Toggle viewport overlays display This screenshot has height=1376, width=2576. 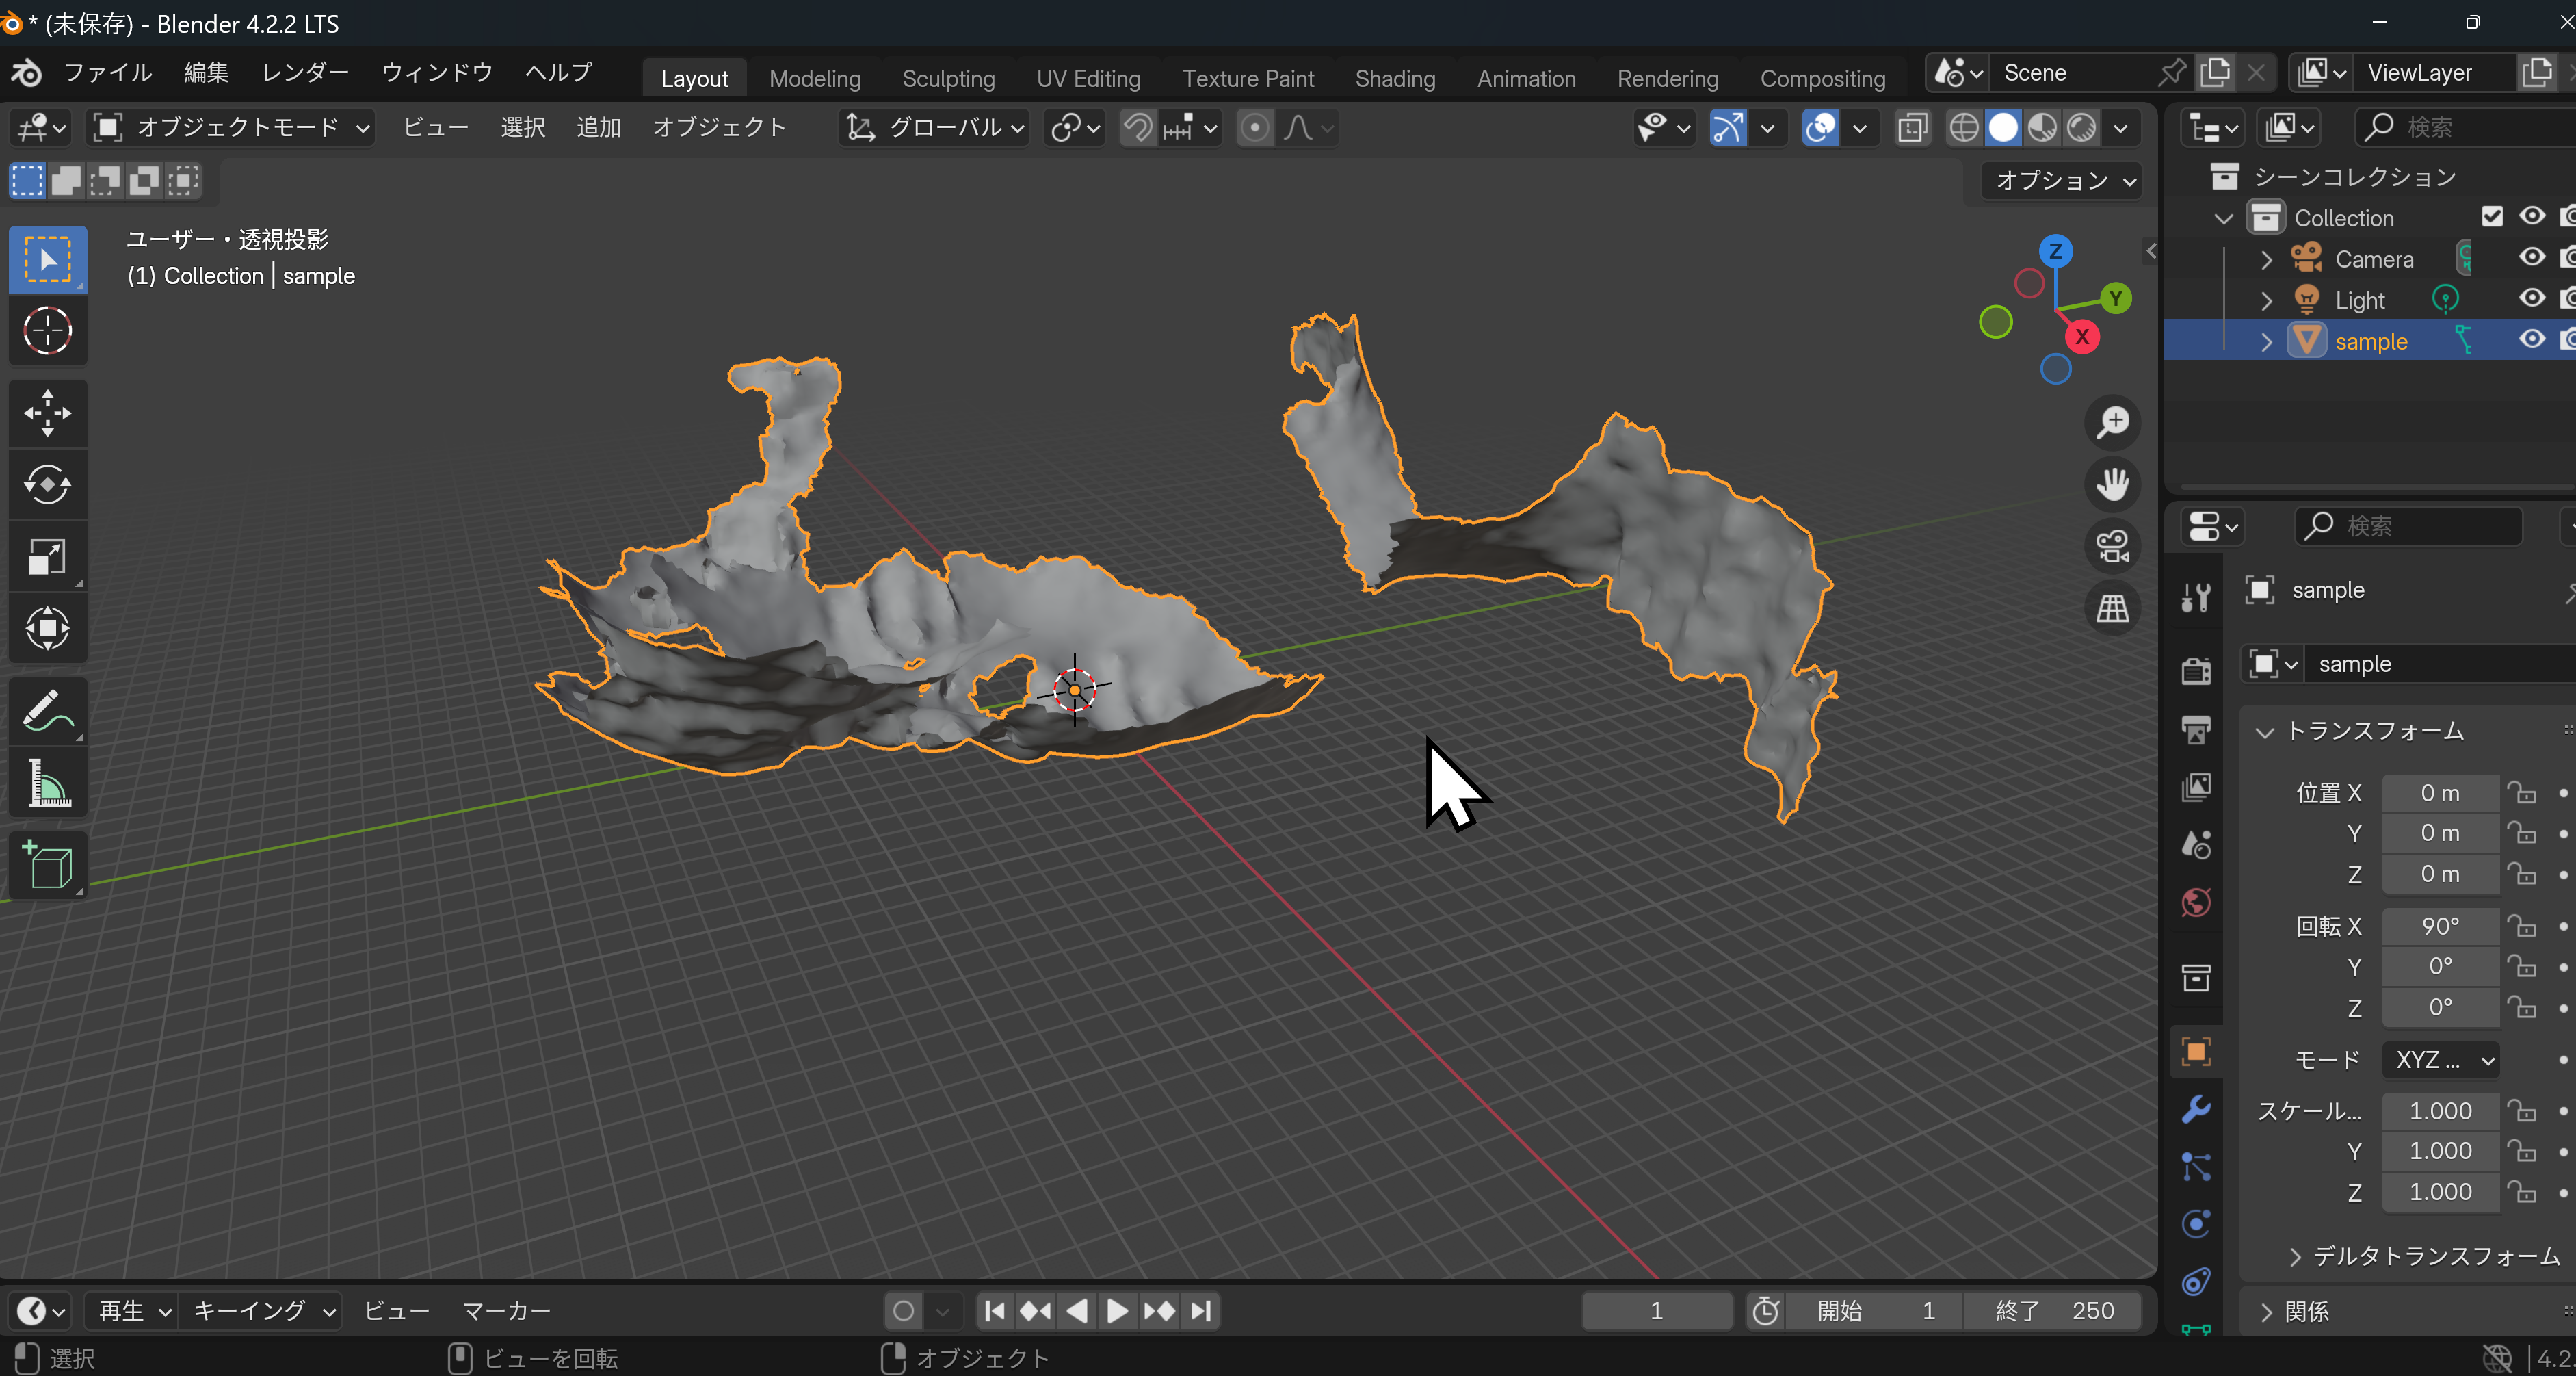(1821, 127)
